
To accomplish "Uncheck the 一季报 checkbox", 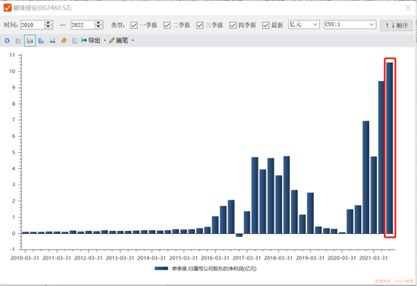I will coord(134,25).
